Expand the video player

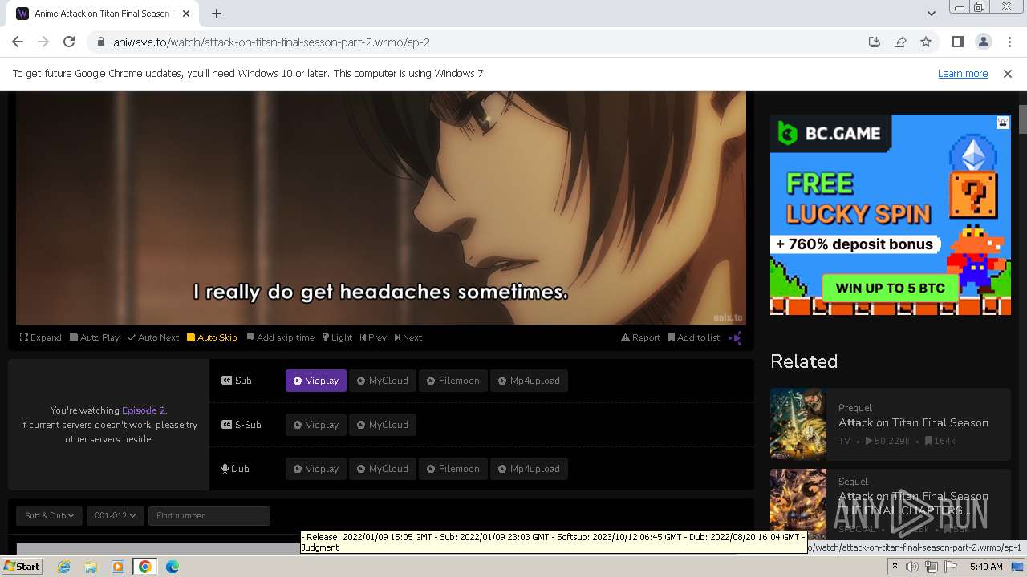point(41,337)
